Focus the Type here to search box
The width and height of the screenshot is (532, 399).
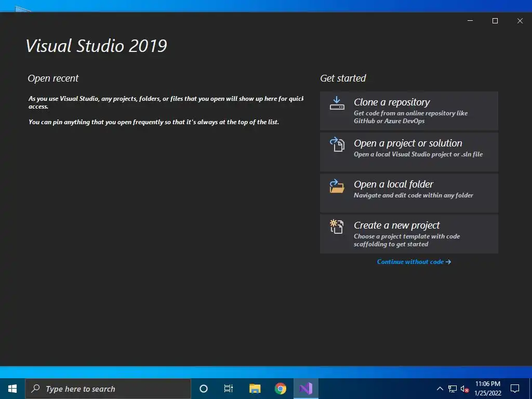[108, 389]
